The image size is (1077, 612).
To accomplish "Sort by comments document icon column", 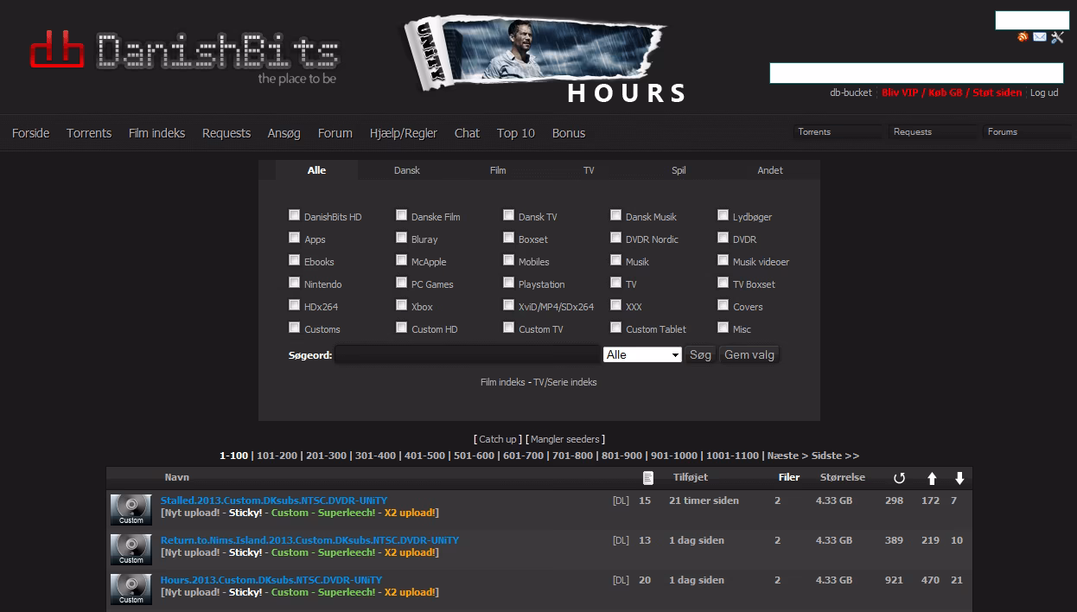I will point(648,478).
